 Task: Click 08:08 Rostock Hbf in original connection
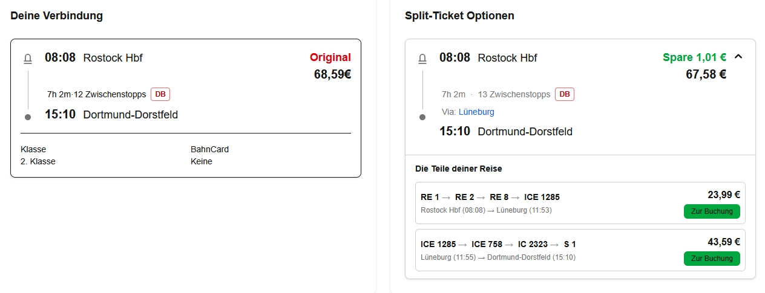(x=94, y=58)
